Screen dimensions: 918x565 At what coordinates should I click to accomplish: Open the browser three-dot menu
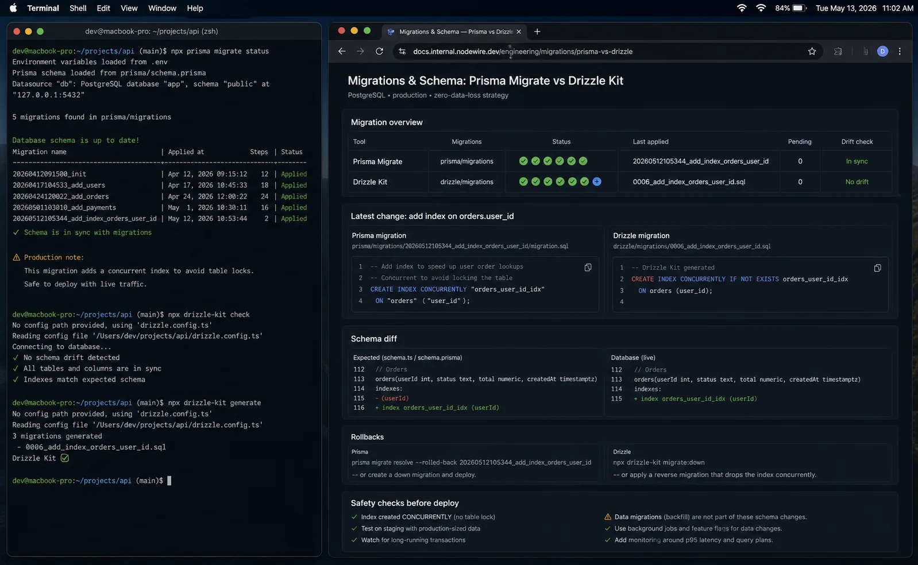pos(900,51)
